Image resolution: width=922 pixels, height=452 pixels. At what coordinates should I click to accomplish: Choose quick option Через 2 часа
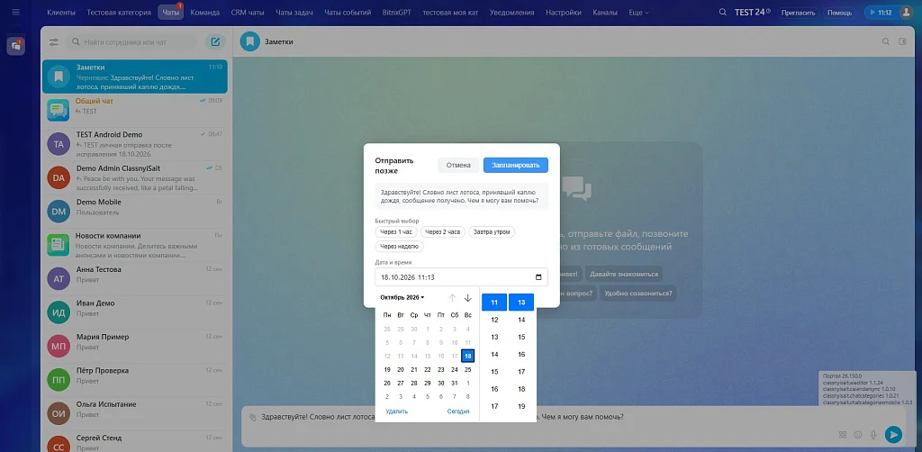[x=443, y=231]
